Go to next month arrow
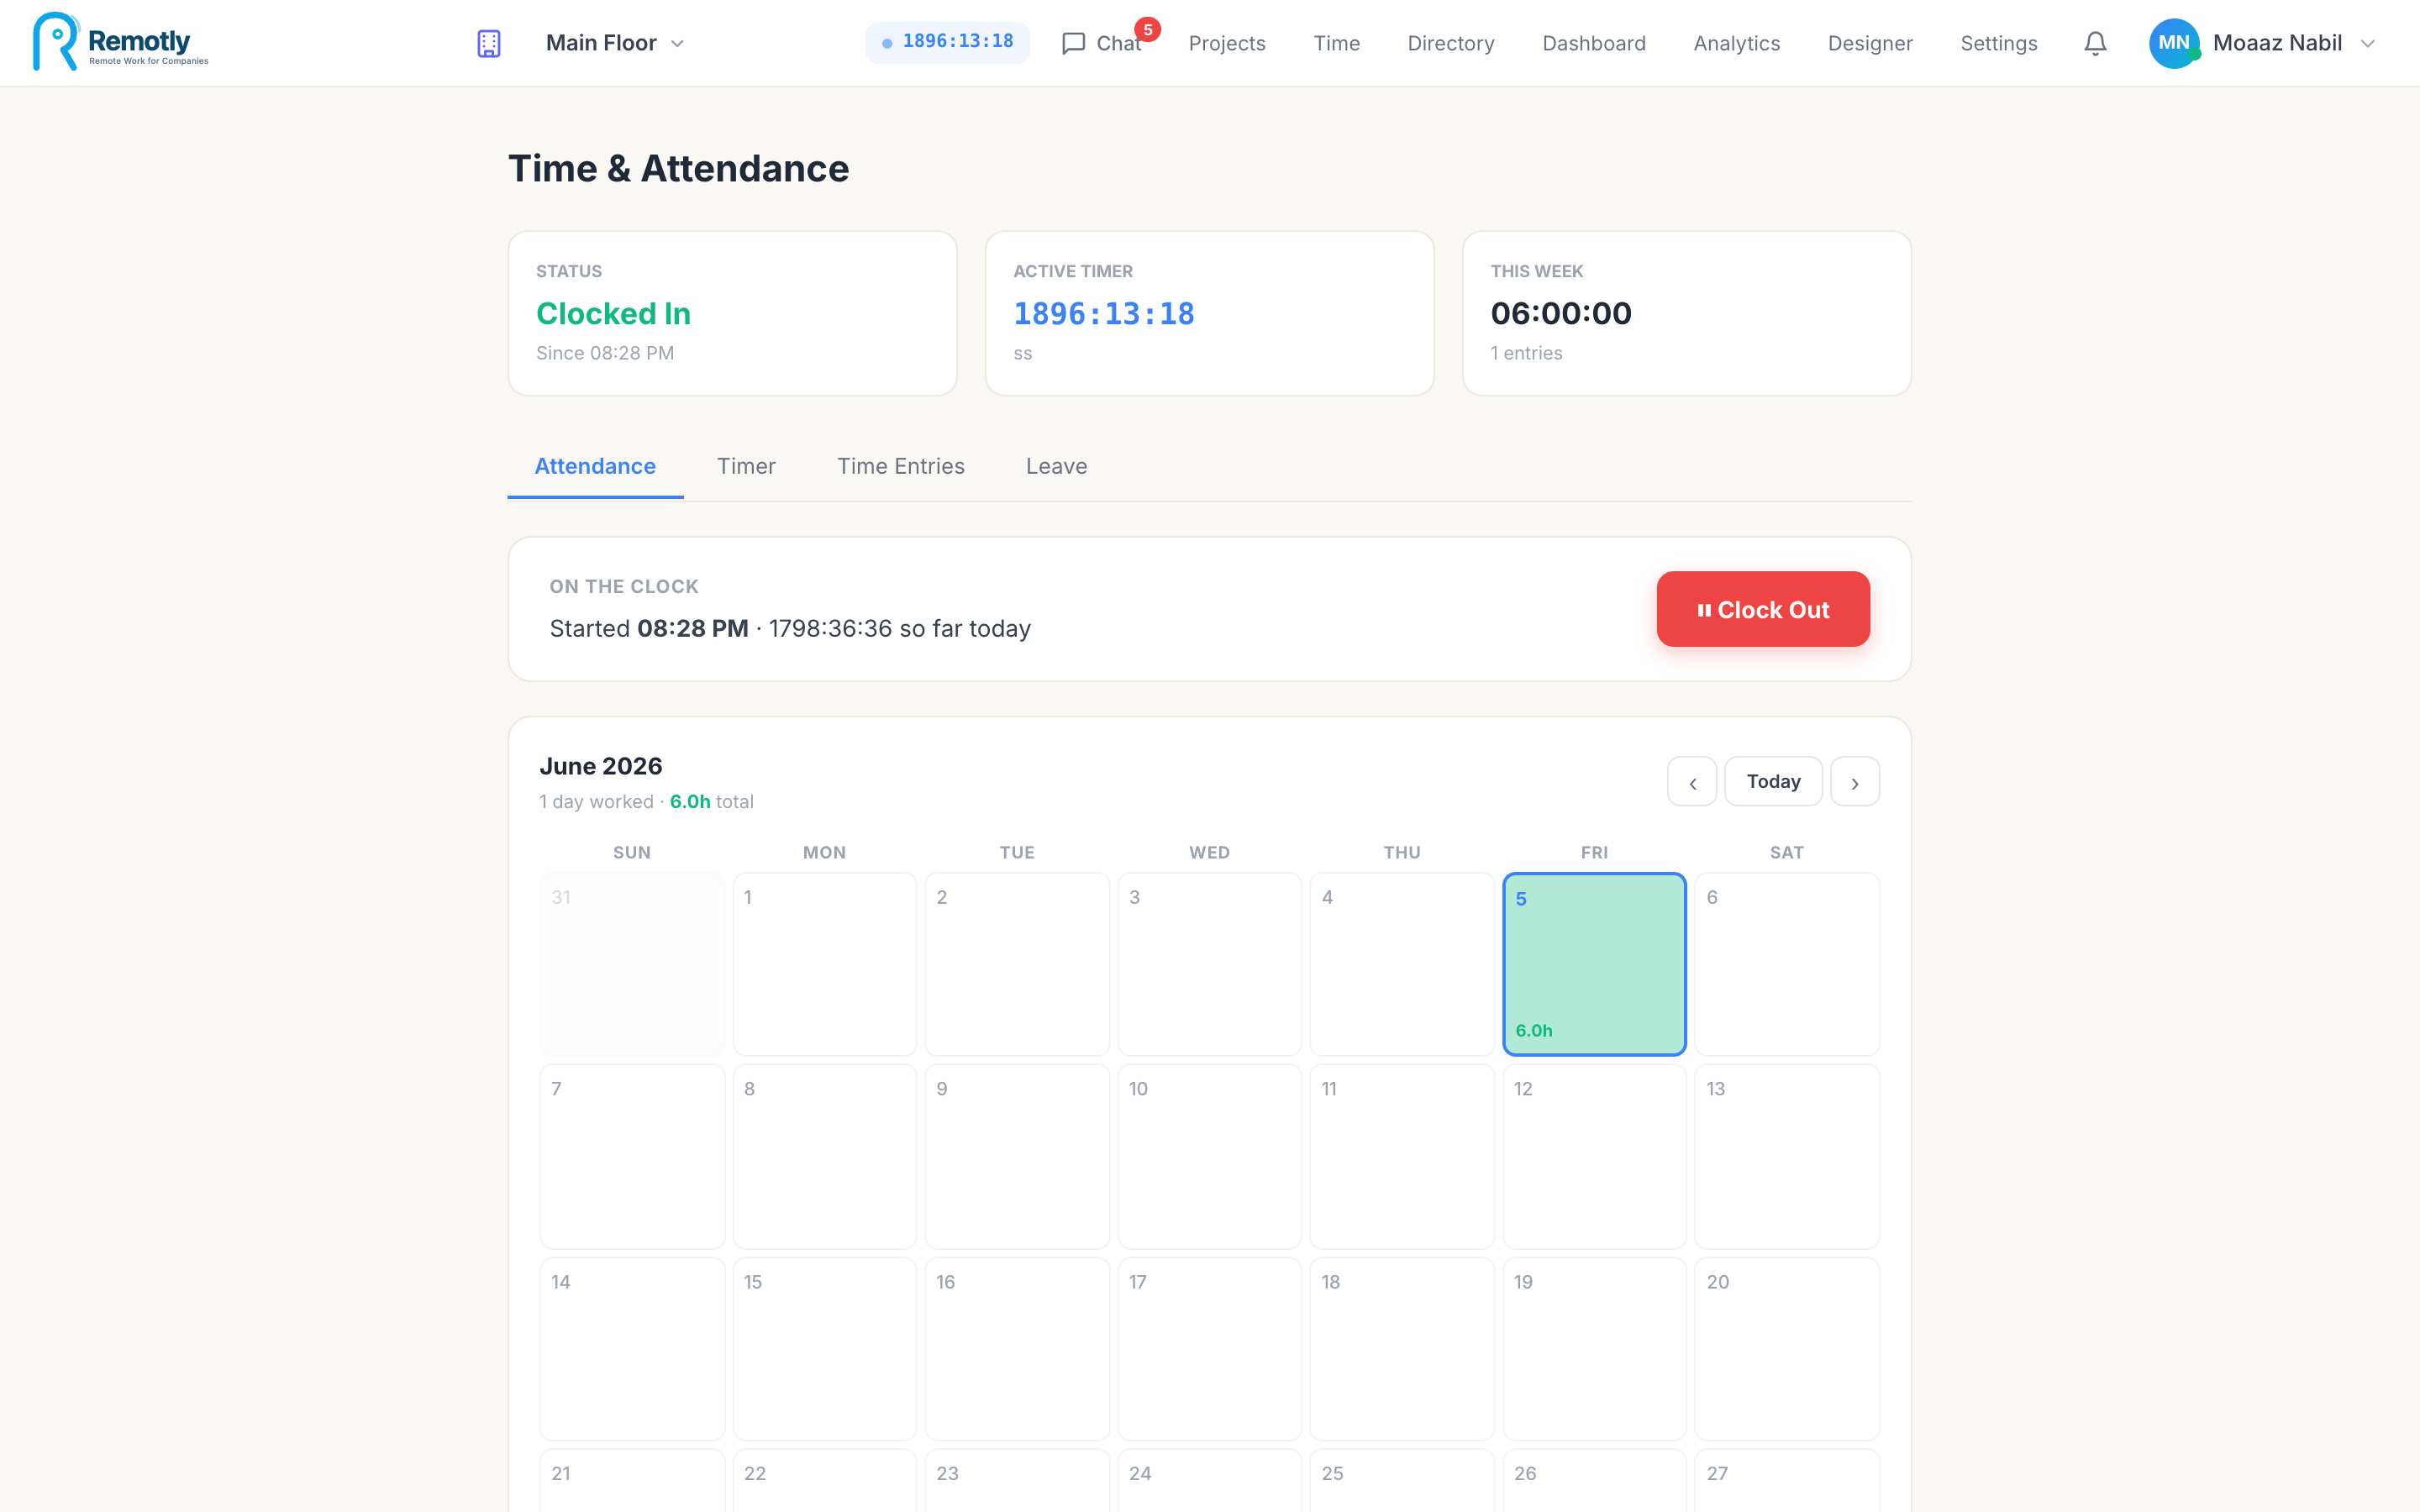The height and width of the screenshot is (1512, 2420). 1855,781
